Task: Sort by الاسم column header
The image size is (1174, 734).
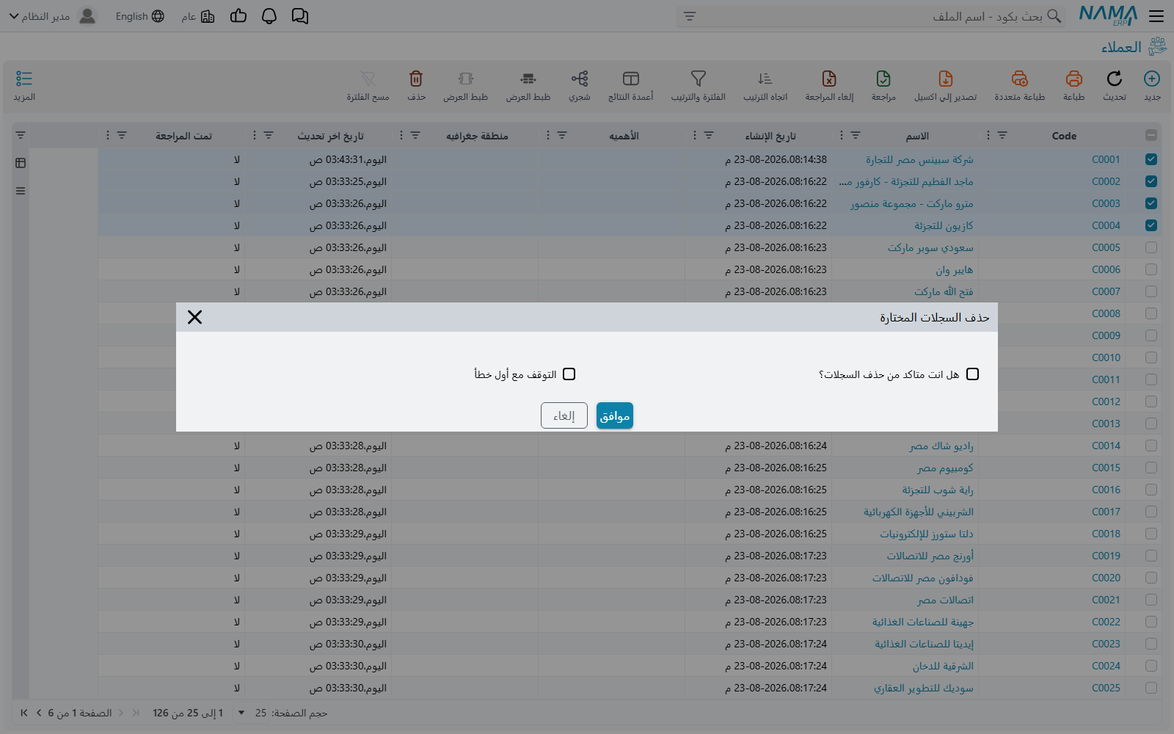Action: [x=917, y=136]
